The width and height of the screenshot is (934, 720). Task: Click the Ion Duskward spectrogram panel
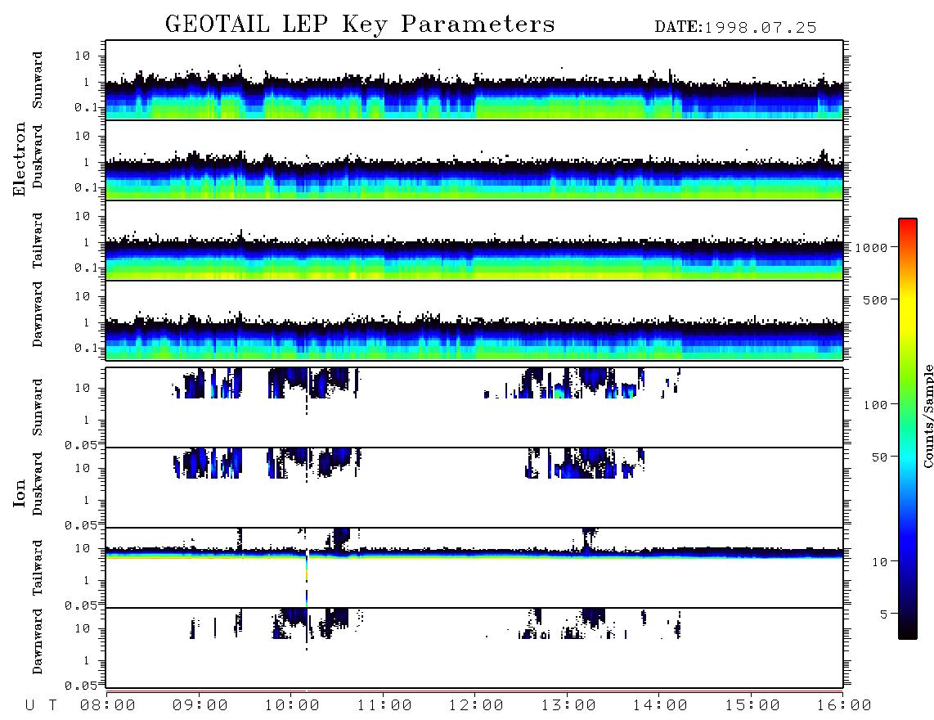(474, 488)
